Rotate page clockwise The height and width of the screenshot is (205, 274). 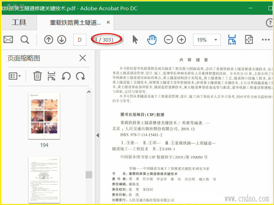[80, 76]
